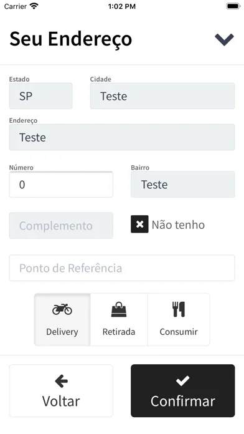Open the Estado SP selector
The image size is (244, 434).
coord(41,96)
